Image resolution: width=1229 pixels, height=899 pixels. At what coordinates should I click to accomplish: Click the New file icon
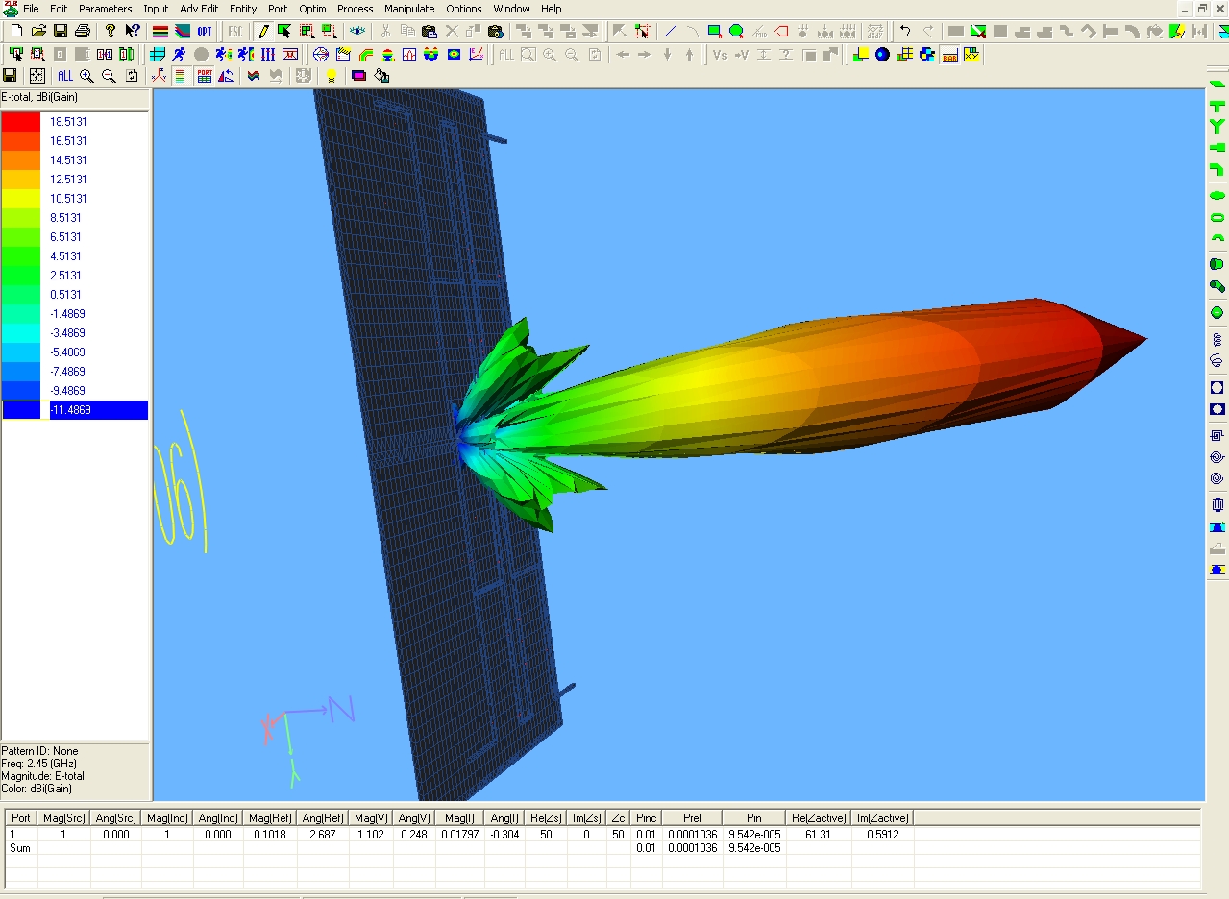[16, 31]
